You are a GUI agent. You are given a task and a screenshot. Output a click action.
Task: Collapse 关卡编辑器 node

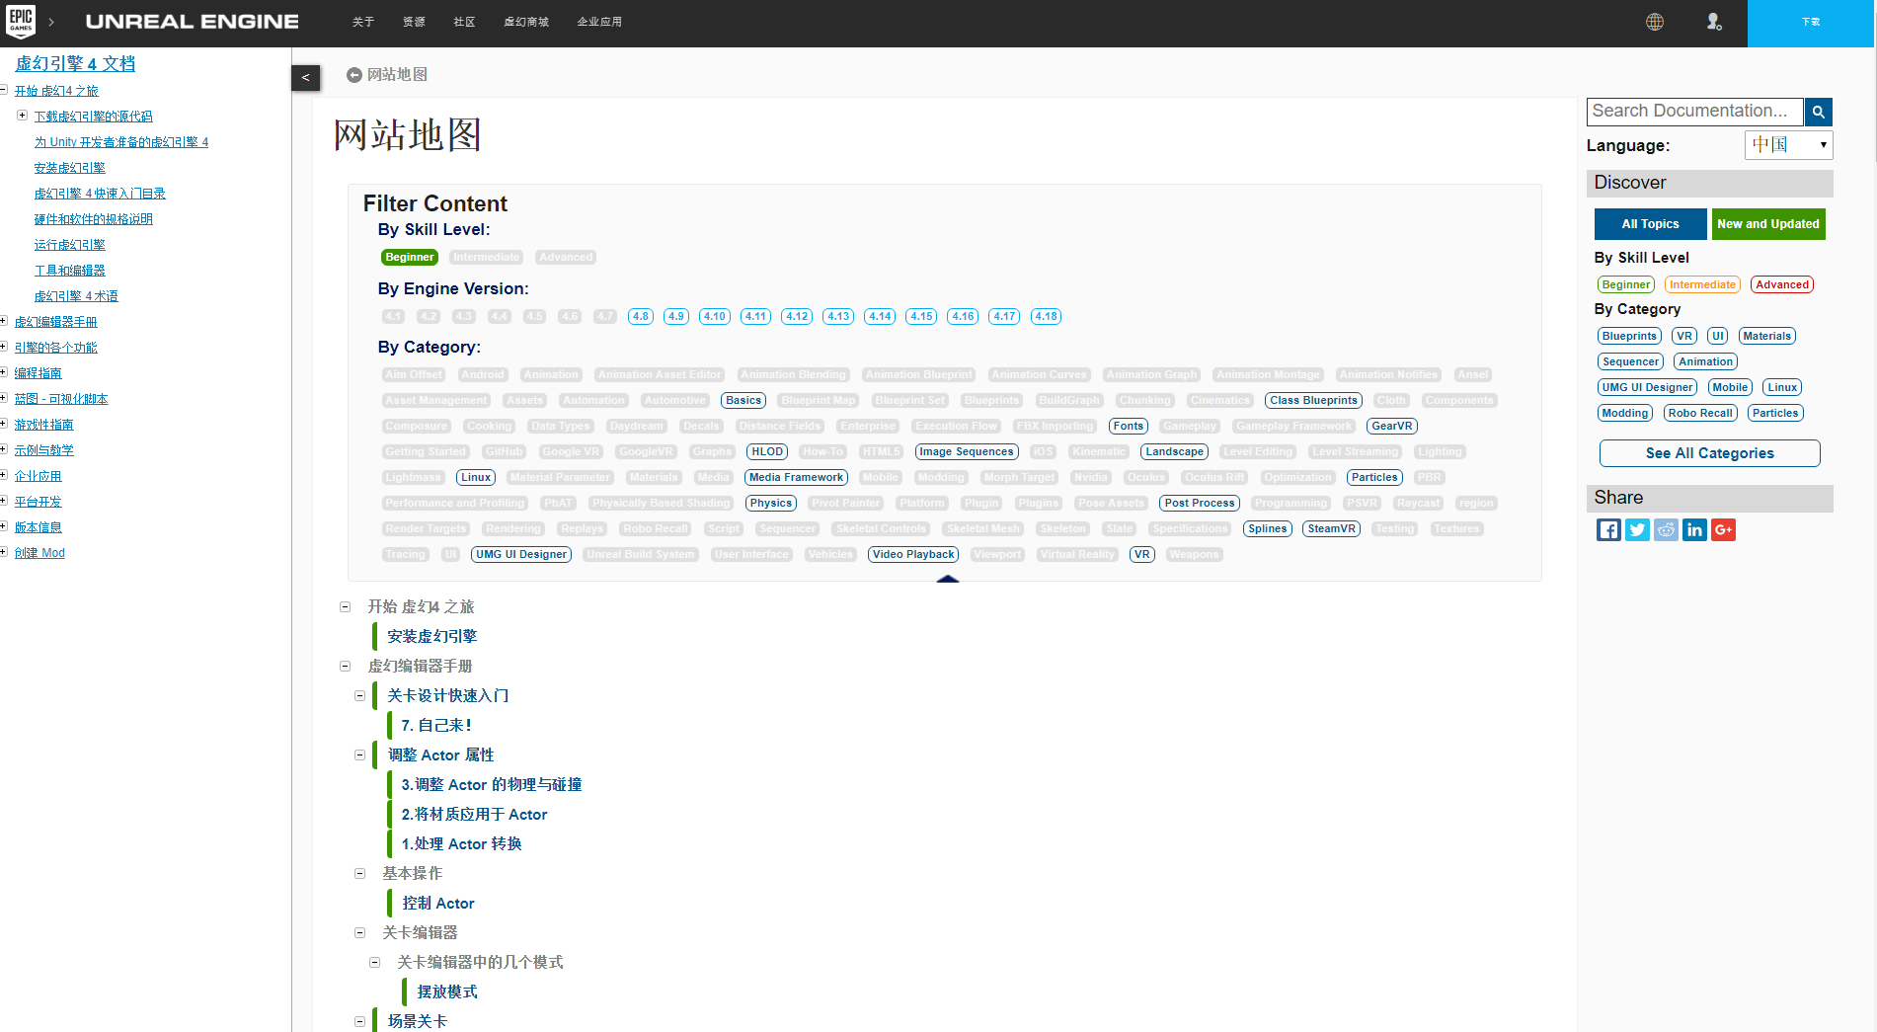point(360,933)
